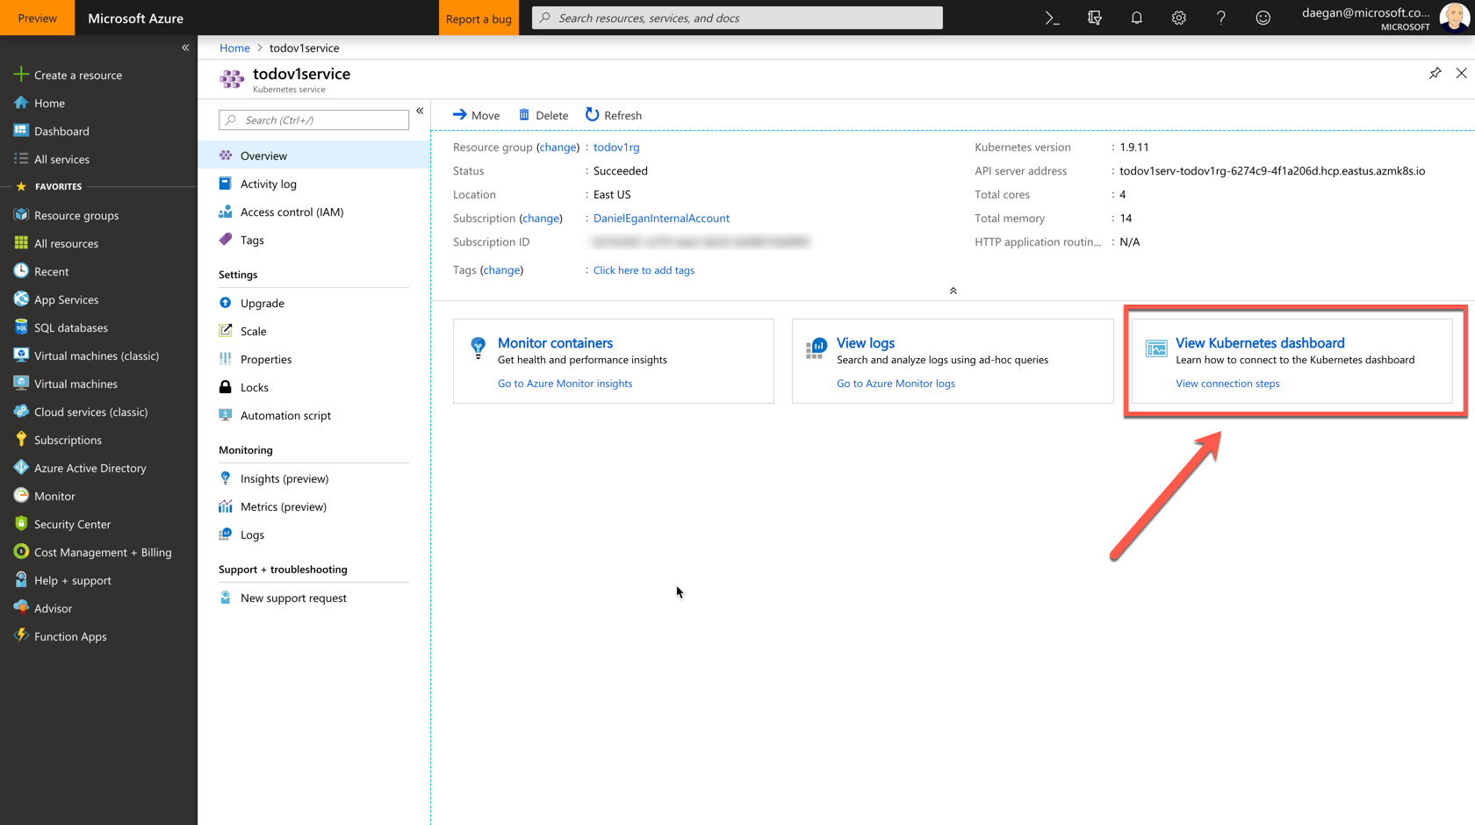Open the Directory and subscription filter icon
The width and height of the screenshot is (1475, 825).
point(1094,18)
